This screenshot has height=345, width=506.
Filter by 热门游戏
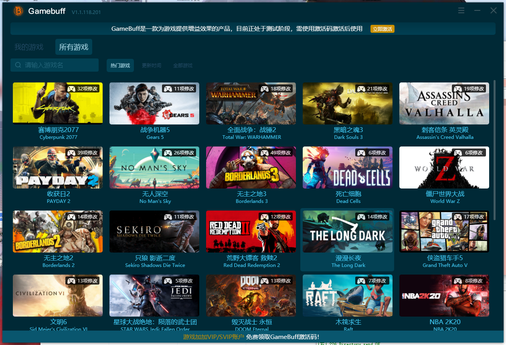coord(120,65)
